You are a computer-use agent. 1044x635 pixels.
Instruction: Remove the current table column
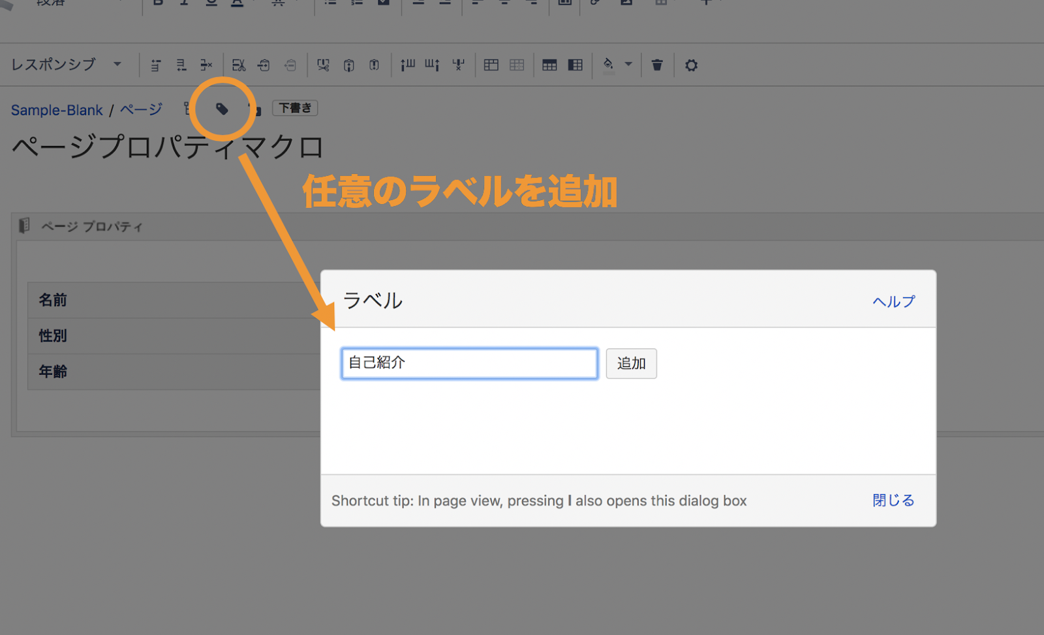458,65
